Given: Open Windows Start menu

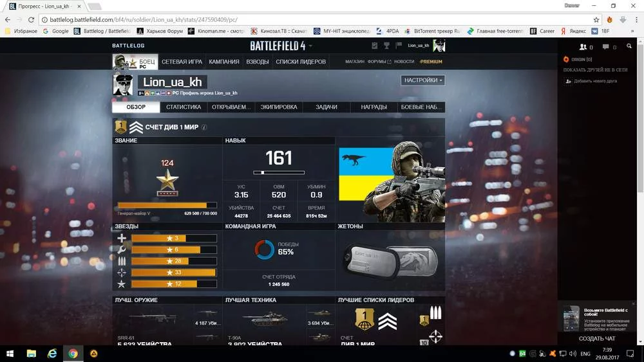Looking at the screenshot, I should pos(10,354).
